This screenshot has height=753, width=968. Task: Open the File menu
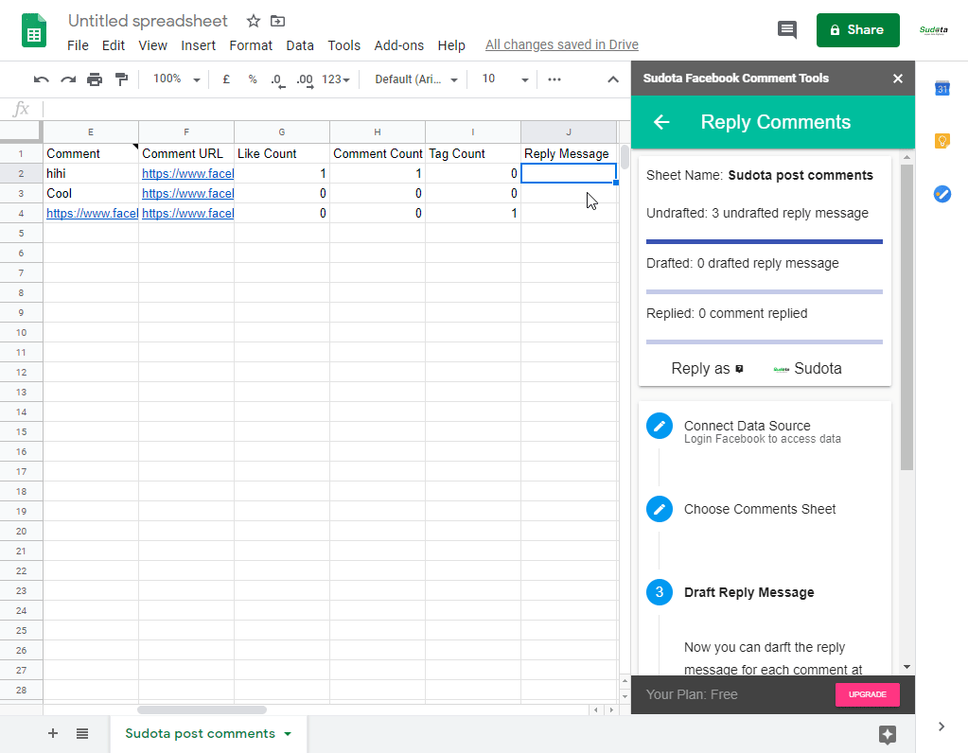(78, 45)
